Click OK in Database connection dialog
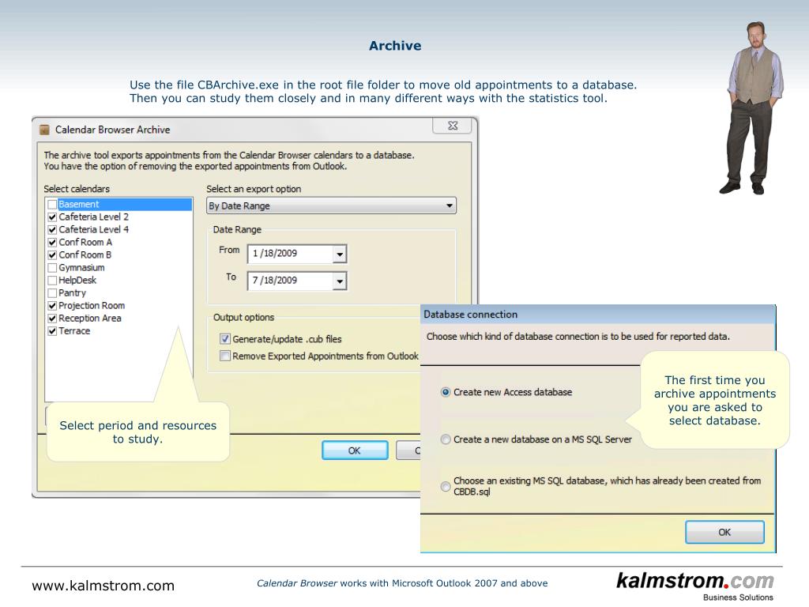The image size is (809, 607). point(724,532)
